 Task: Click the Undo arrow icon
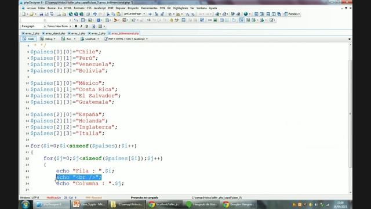tap(94, 14)
